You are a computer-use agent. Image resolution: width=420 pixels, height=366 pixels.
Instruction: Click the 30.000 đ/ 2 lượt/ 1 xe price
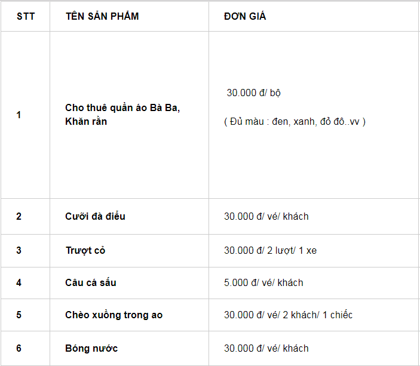pyautogui.click(x=270, y=250)
